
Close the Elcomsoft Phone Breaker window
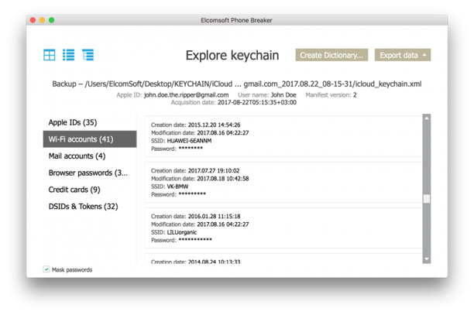tap(33, 20)
